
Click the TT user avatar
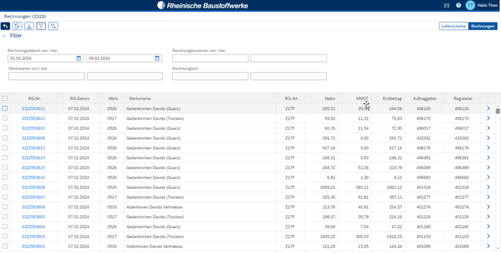coord(470,5)
